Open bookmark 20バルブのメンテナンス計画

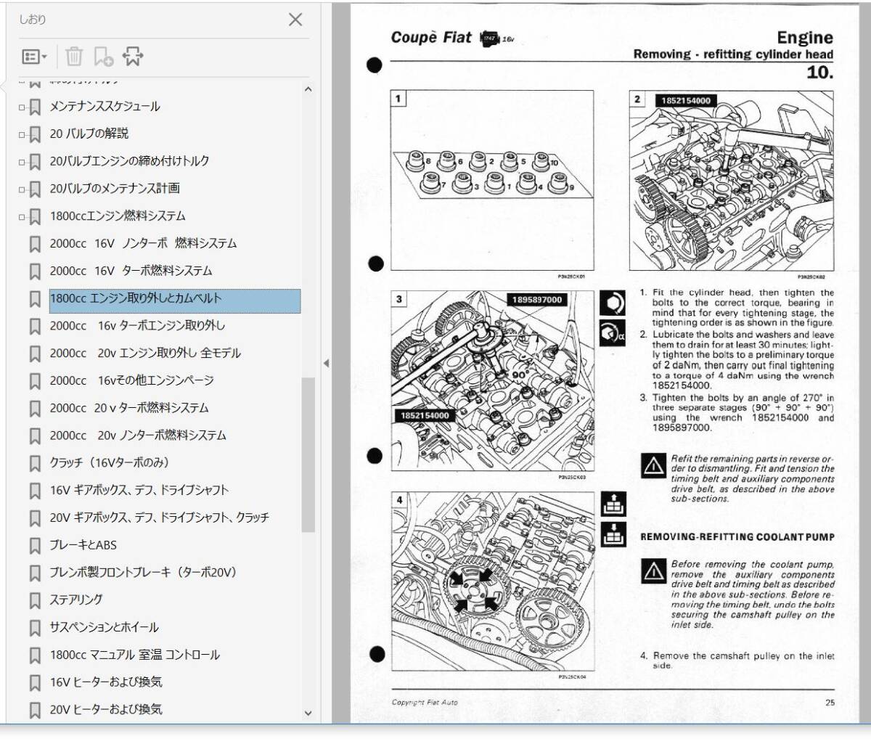tap(115, 189)
